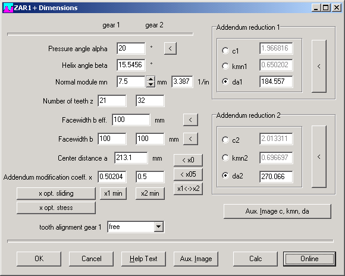The width and height of the screenshot is (345, 276).
Task: Confirm dialog with OK button
Action: point(39,259)
